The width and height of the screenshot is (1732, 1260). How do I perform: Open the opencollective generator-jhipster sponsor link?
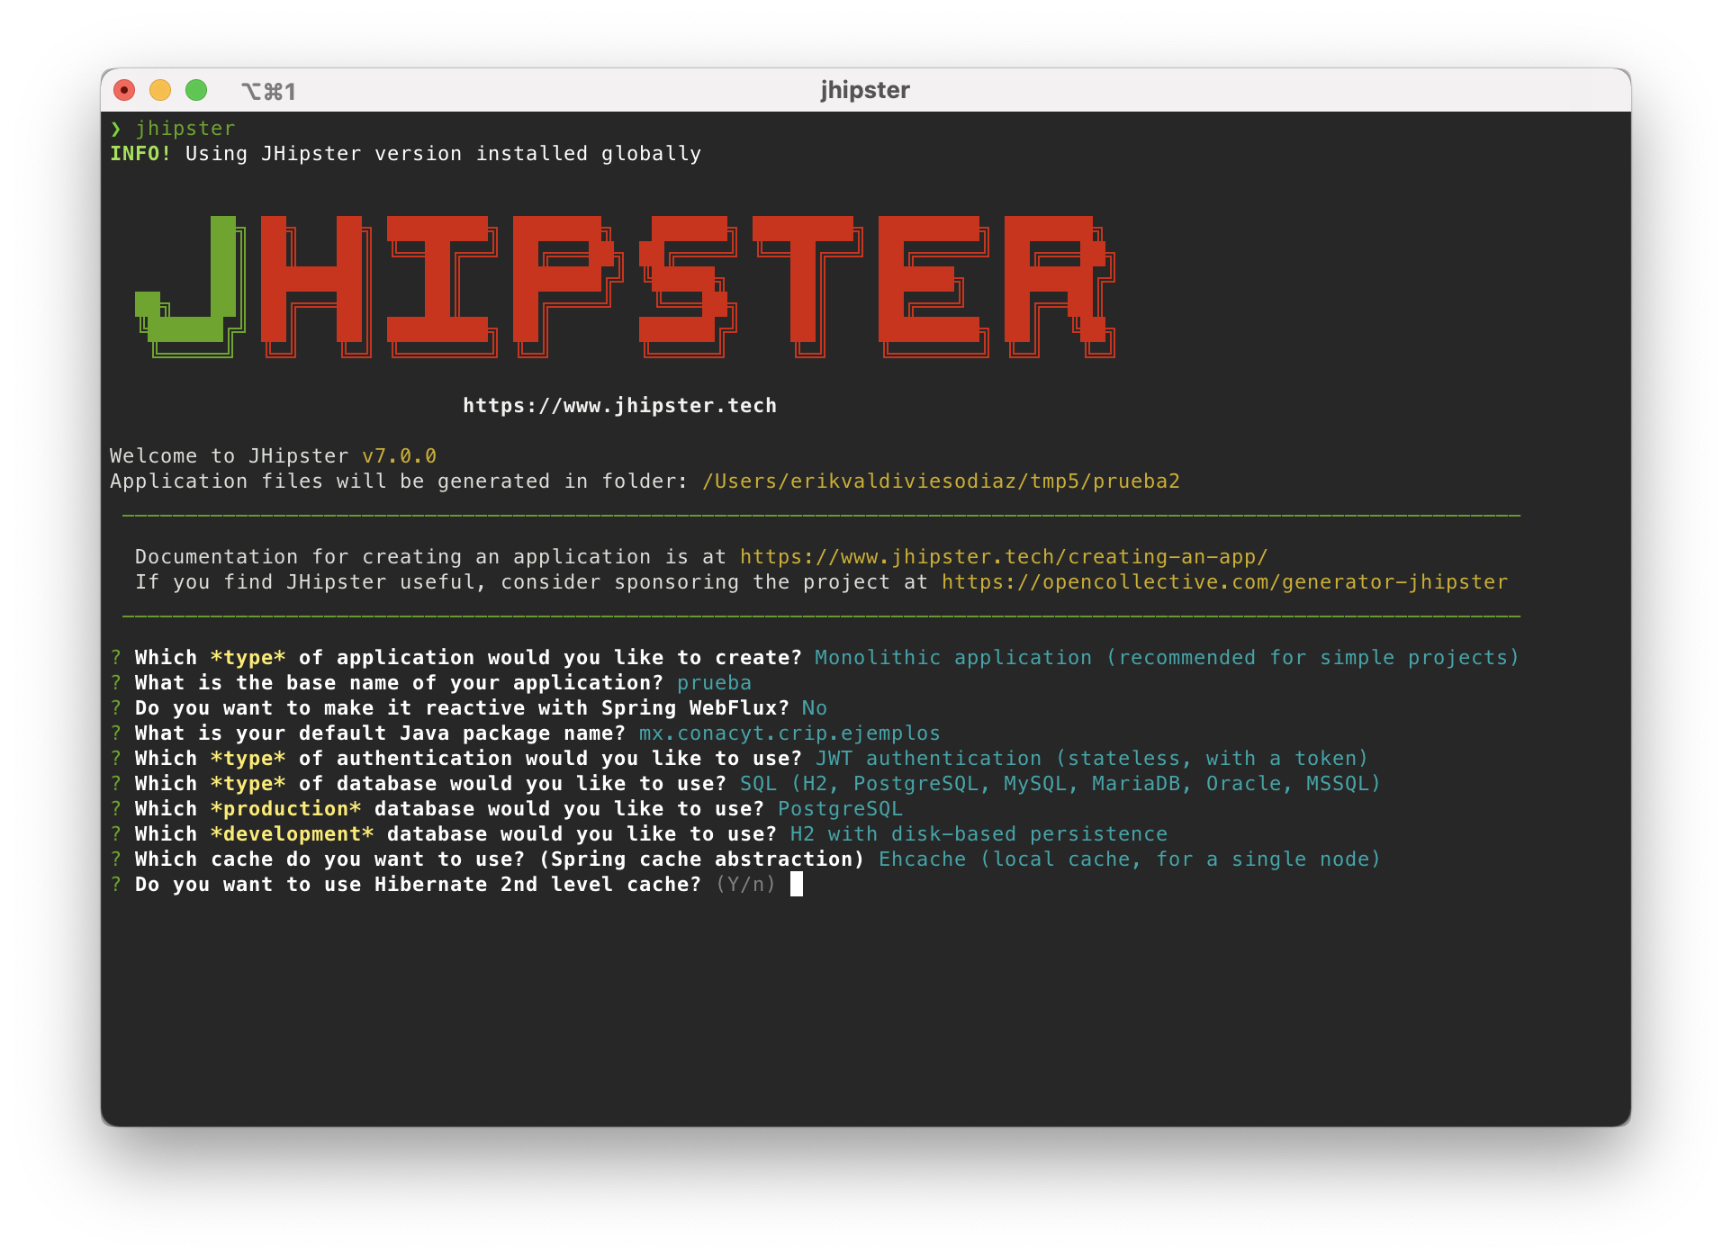(1224, 582)
